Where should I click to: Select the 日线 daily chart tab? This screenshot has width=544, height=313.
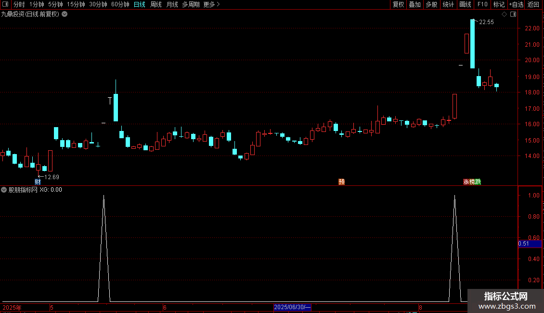tap(140, 4)
